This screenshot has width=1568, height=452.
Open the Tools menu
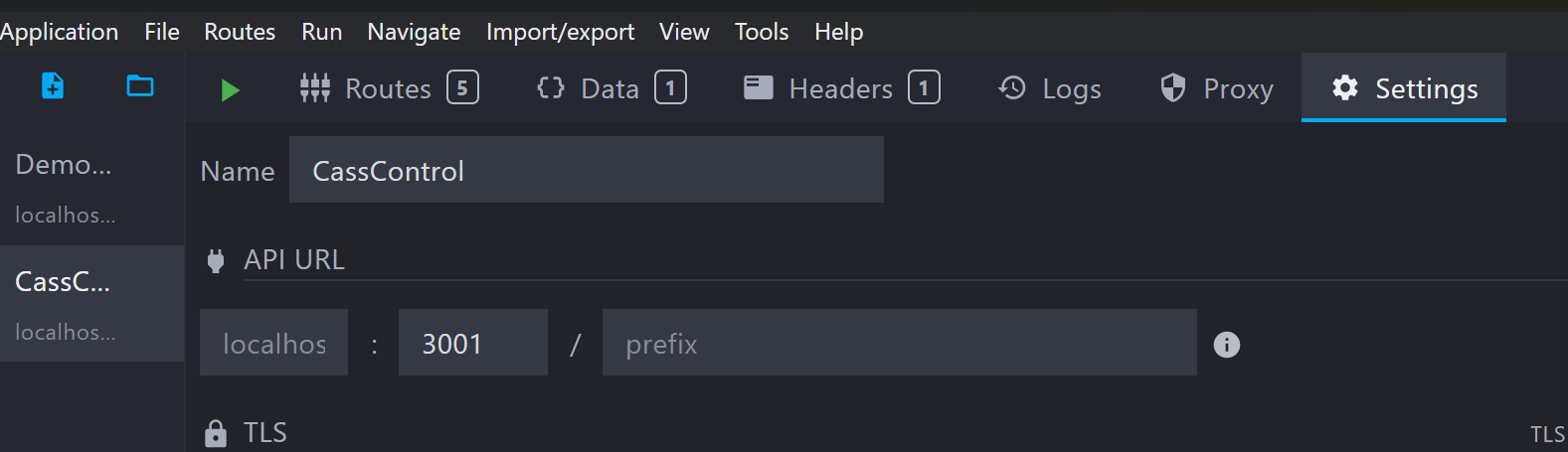762,32
